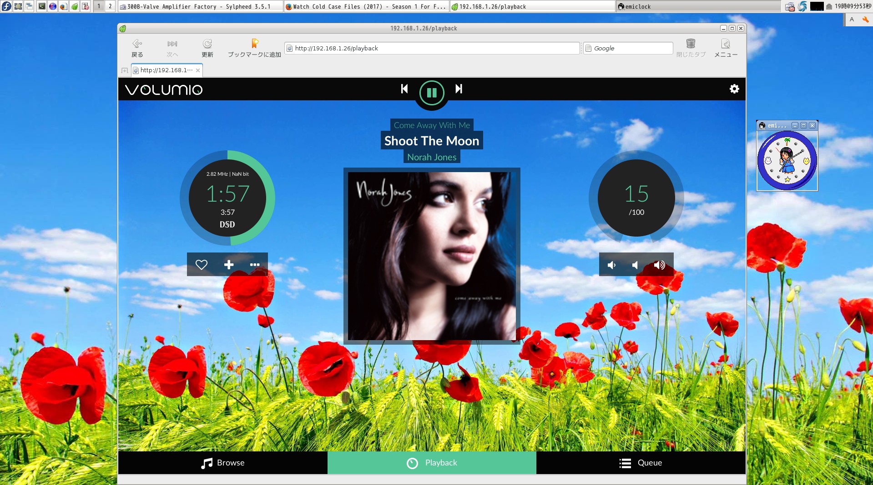Open the browser menu
The width and height of the screenshot is (873, 485).
click(726, 48)
